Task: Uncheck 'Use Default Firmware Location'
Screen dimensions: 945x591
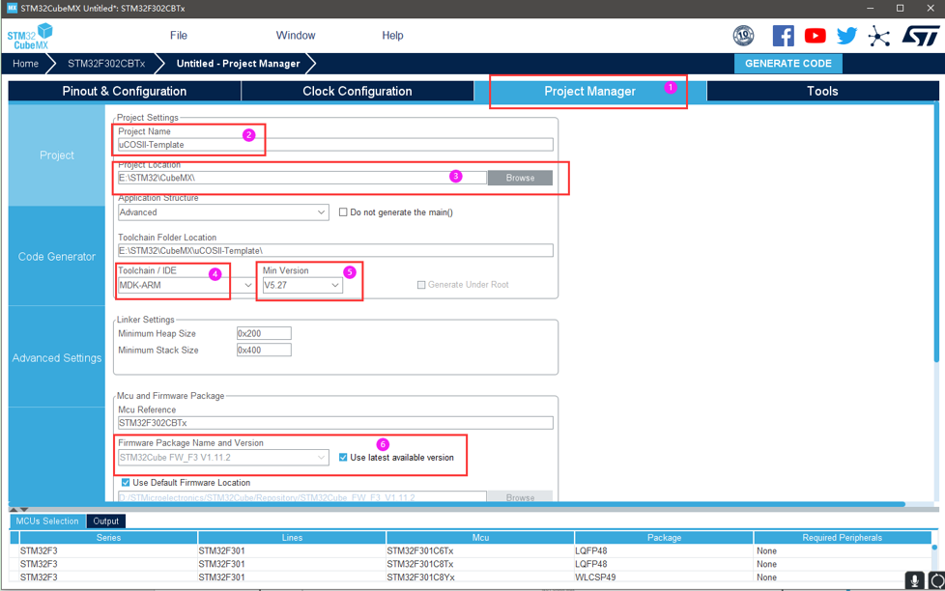Action: (x=126, y=483)
